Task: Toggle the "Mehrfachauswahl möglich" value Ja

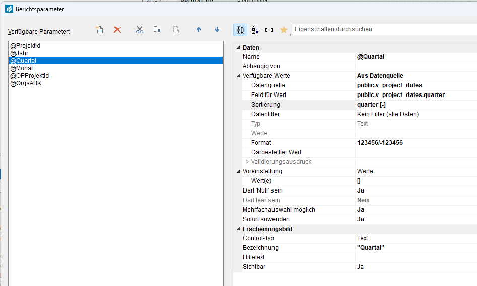Action: pyautogui.click(x=361, y=210)
